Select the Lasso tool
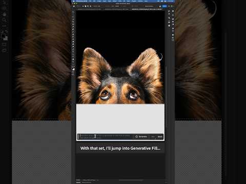The image size is (246, 184). [x=73, y=17]
